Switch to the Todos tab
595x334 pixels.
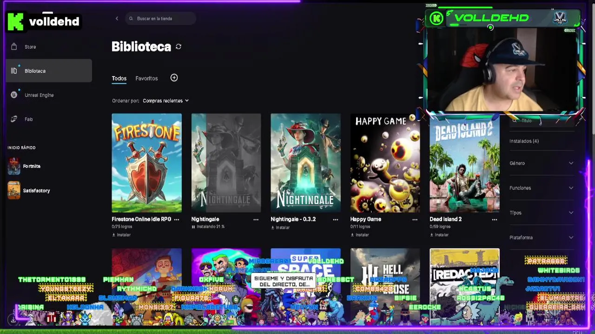(x=119, y=78)
